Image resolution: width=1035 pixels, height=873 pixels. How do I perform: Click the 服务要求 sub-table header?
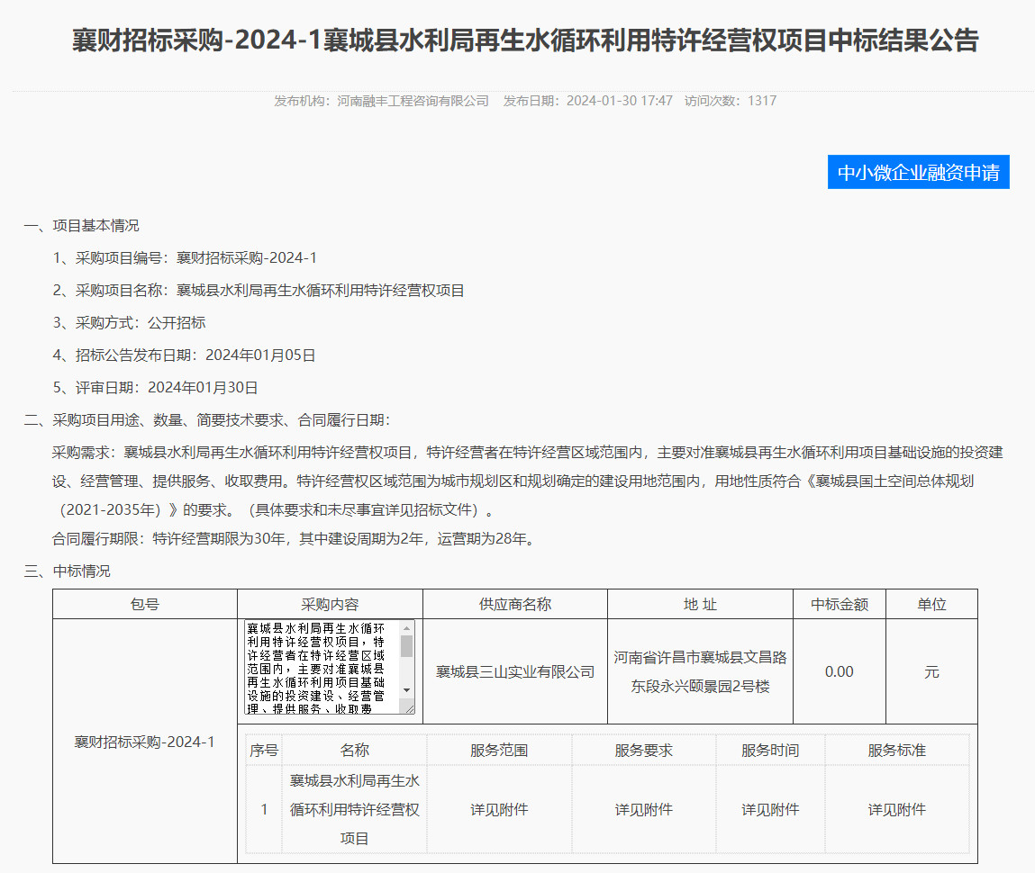tap(643, 751)
